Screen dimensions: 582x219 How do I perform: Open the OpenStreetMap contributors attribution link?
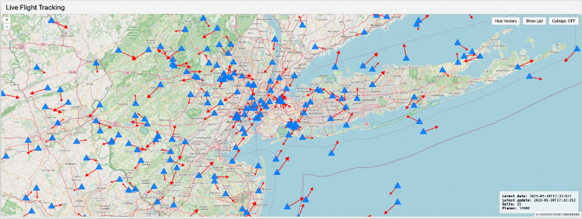558,215
